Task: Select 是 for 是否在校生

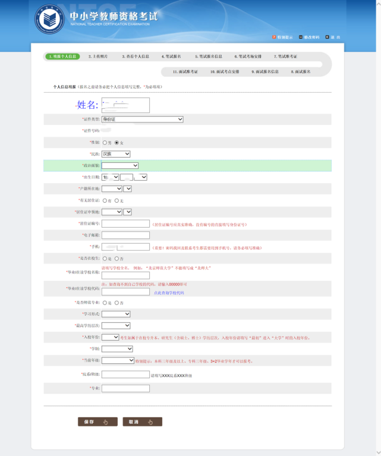Action: tap(105, 259)
